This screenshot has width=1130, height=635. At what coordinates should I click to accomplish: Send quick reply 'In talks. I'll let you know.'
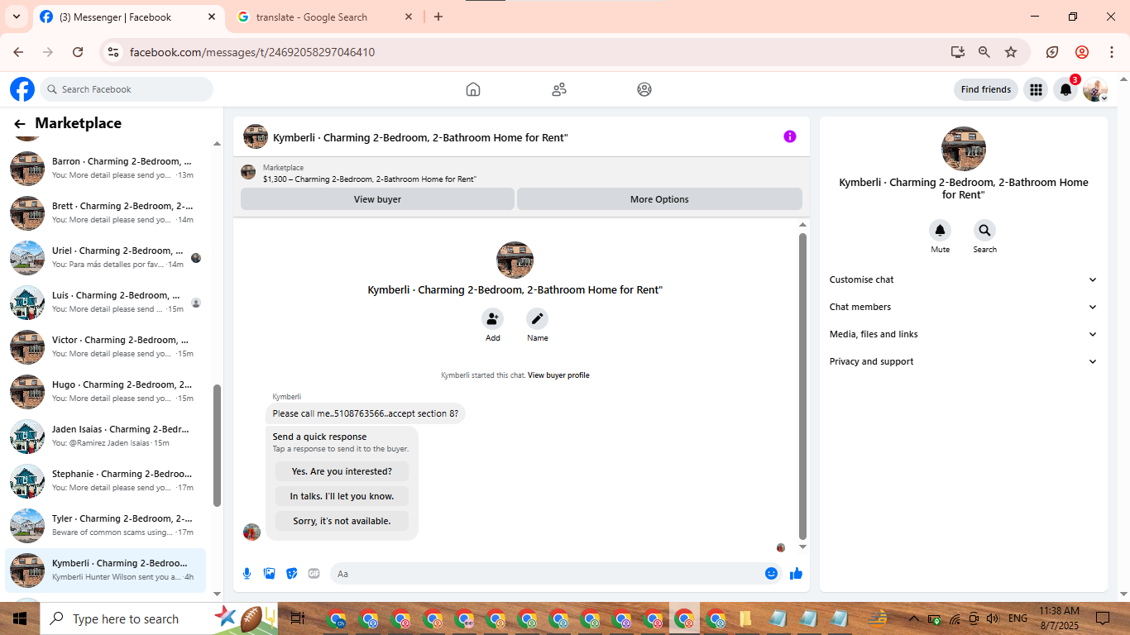coord(342,496)
